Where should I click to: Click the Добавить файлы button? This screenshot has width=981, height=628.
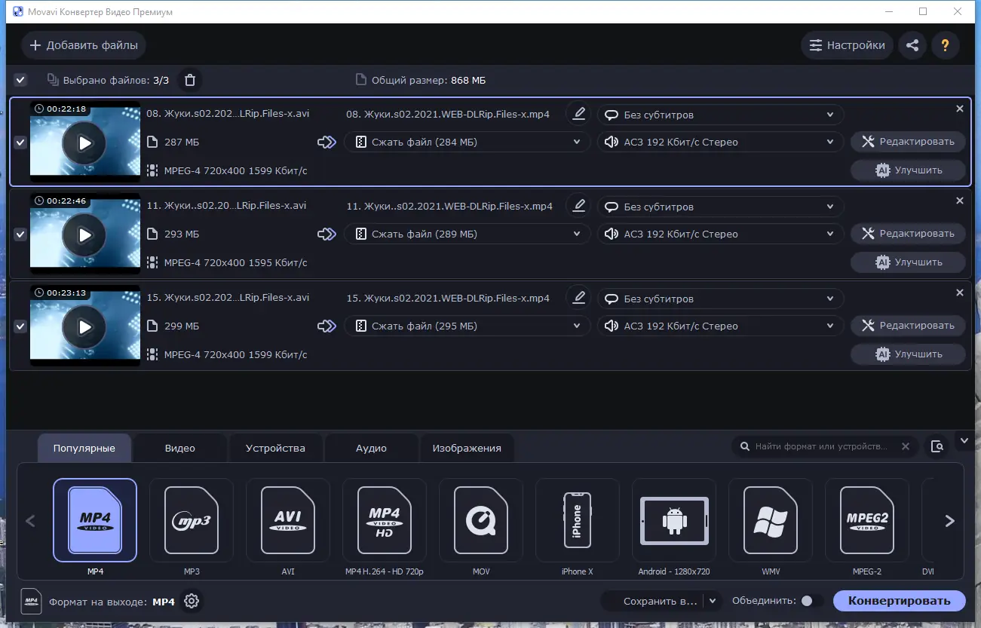tap(84, 45)
